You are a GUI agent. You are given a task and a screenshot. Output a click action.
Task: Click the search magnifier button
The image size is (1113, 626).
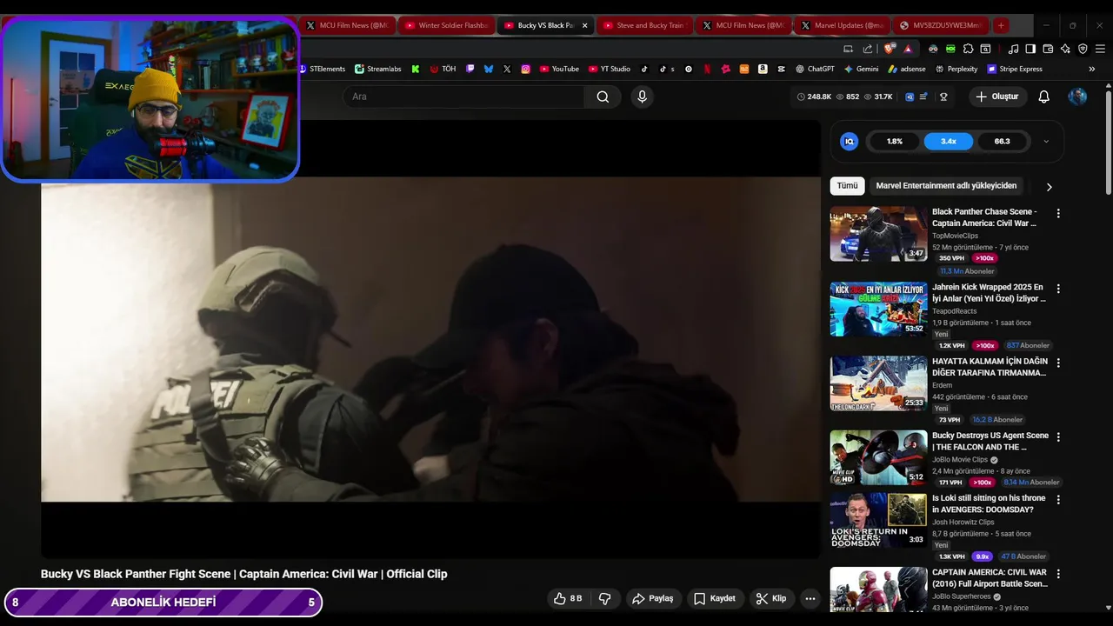[x=603, y=97]
